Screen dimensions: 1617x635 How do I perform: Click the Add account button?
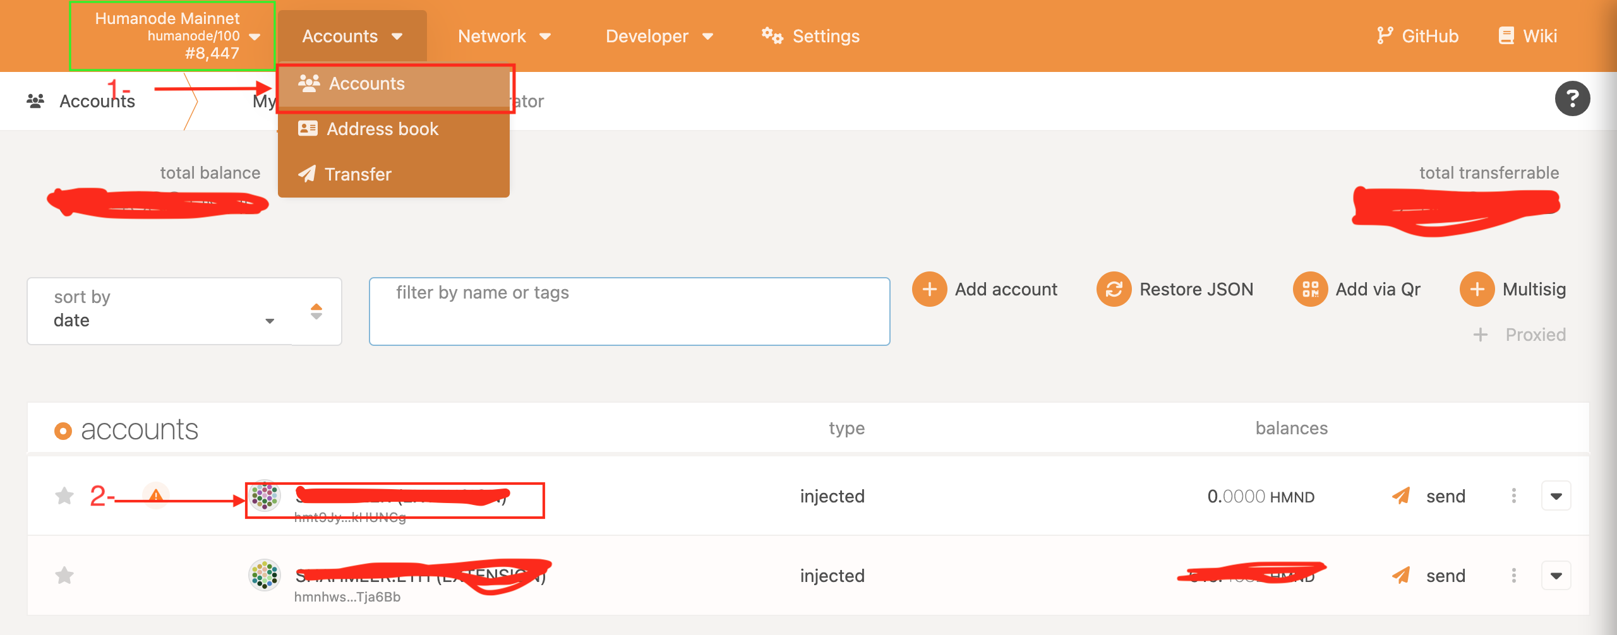pos(985,289)
